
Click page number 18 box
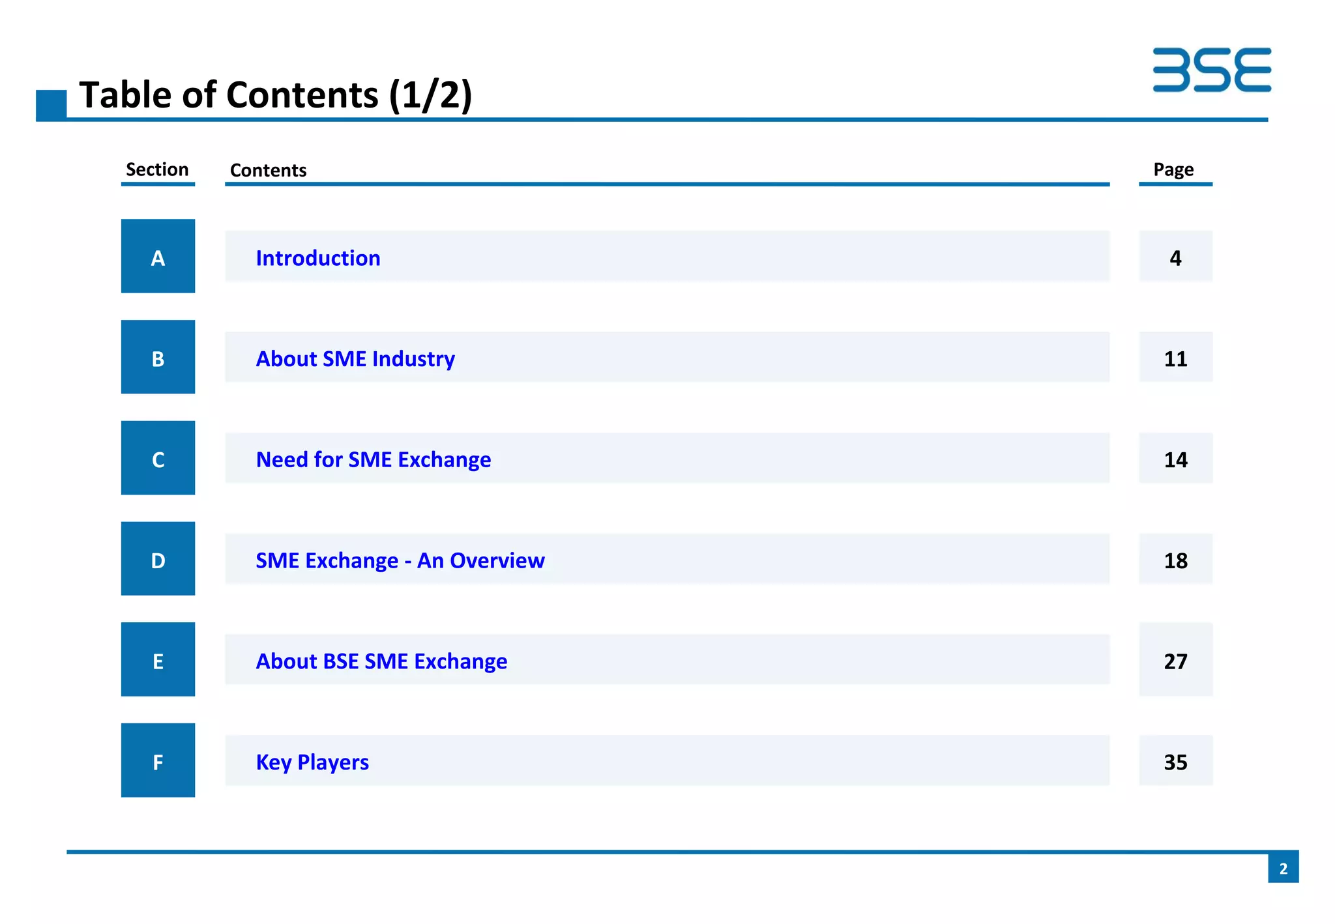(x=1175, y=560)
